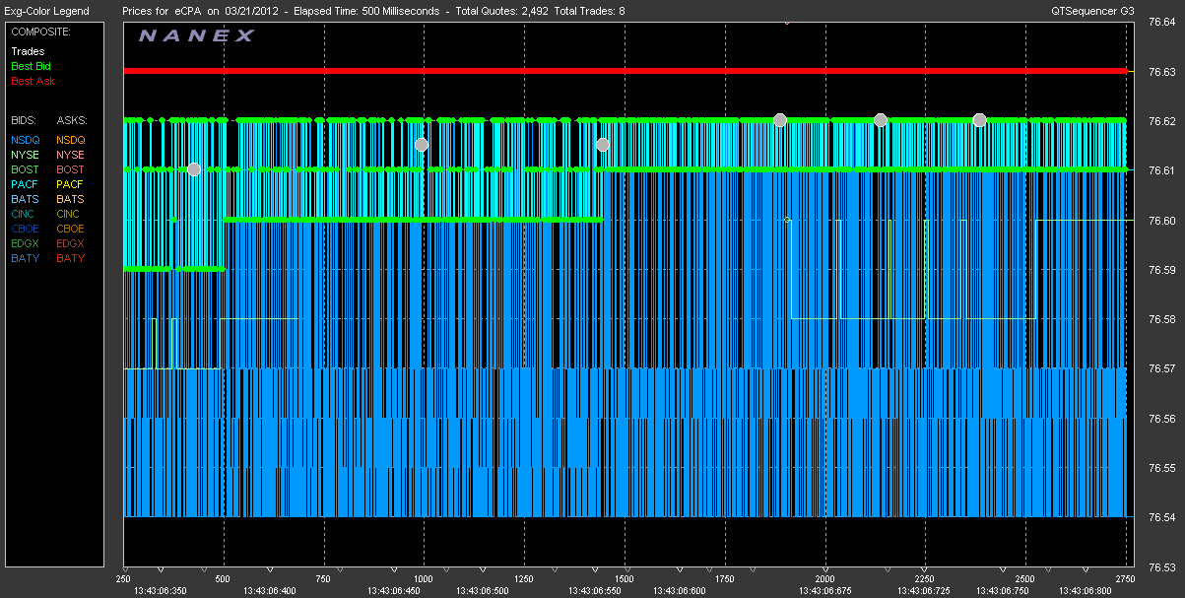1185x598 pixels.
Task: Click the 76.63 price axis label
Action: (x=1162, y=72)
